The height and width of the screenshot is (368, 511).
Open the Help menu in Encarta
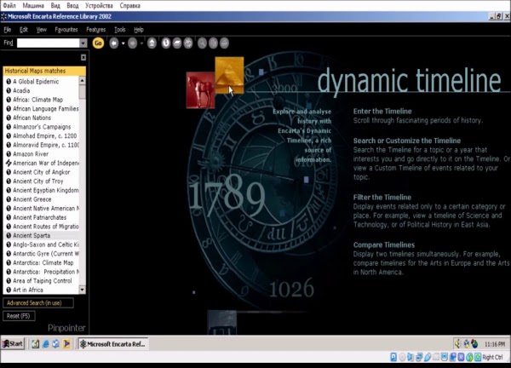tap(139, 30)
